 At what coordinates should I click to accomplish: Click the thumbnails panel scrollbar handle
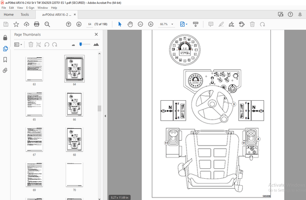pos(100,109)
